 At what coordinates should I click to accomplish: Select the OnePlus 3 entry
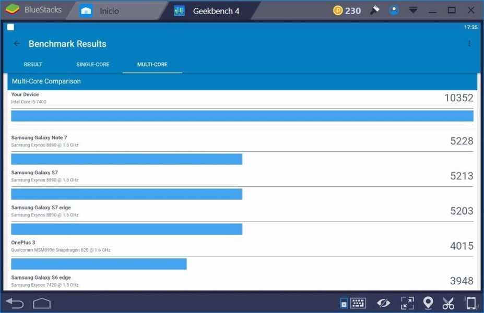click(242, 255)
